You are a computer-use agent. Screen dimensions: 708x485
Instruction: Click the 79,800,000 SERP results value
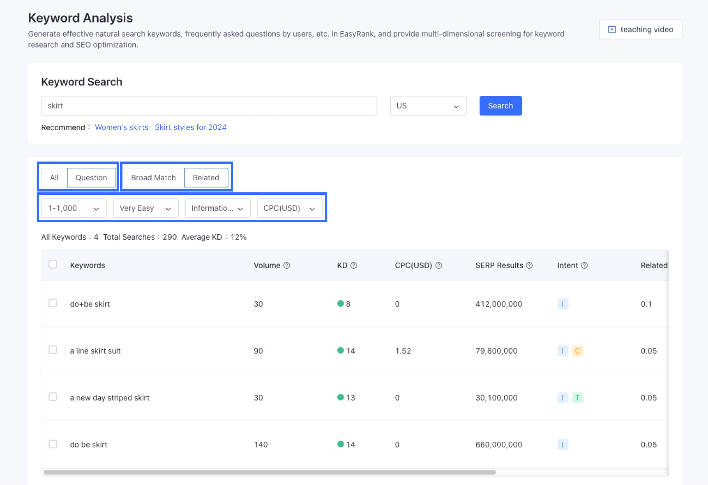point(496,351)
